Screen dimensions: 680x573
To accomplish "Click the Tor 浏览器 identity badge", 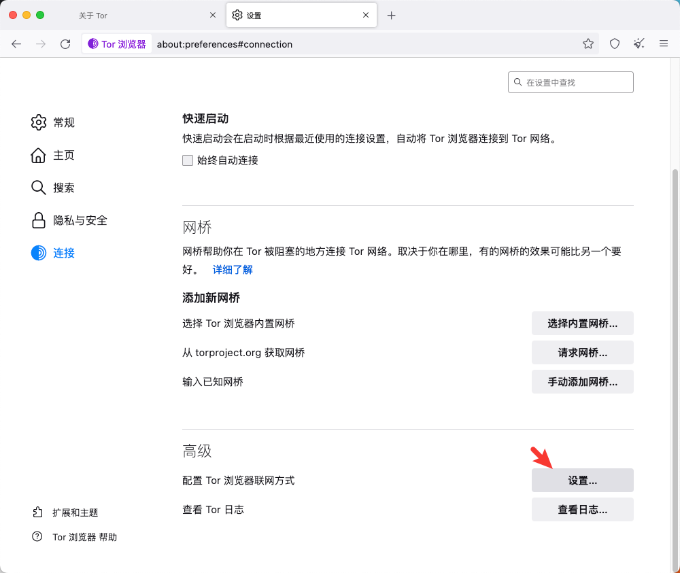I will tap(117, 44).
